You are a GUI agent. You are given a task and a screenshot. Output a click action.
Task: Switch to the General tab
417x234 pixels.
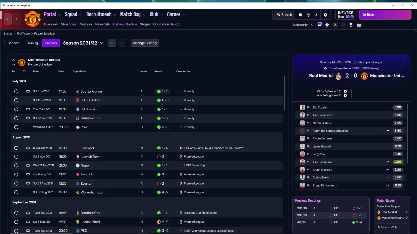(x=13, y=43)
